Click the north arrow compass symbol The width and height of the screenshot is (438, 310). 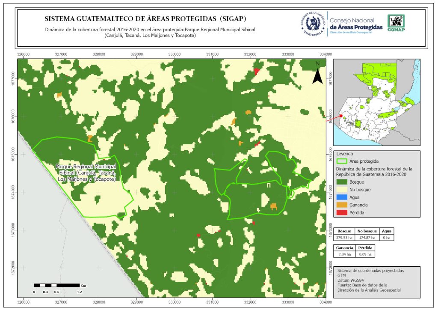pyautogui.click(x=317, y=73)
